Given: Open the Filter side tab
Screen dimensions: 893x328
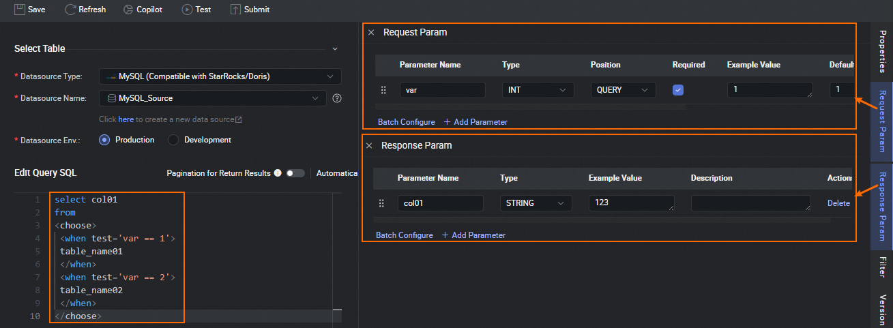Looking at the screenshot, I should (x=881, y=267).
